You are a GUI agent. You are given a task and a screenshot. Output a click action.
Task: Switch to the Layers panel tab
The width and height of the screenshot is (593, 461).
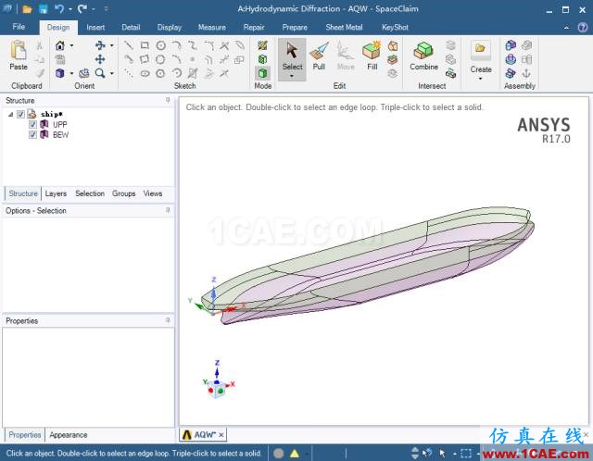[x=56, y=193]
